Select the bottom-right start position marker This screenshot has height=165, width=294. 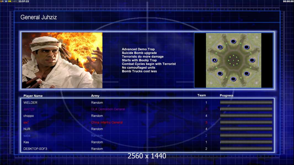coord(247,73)
